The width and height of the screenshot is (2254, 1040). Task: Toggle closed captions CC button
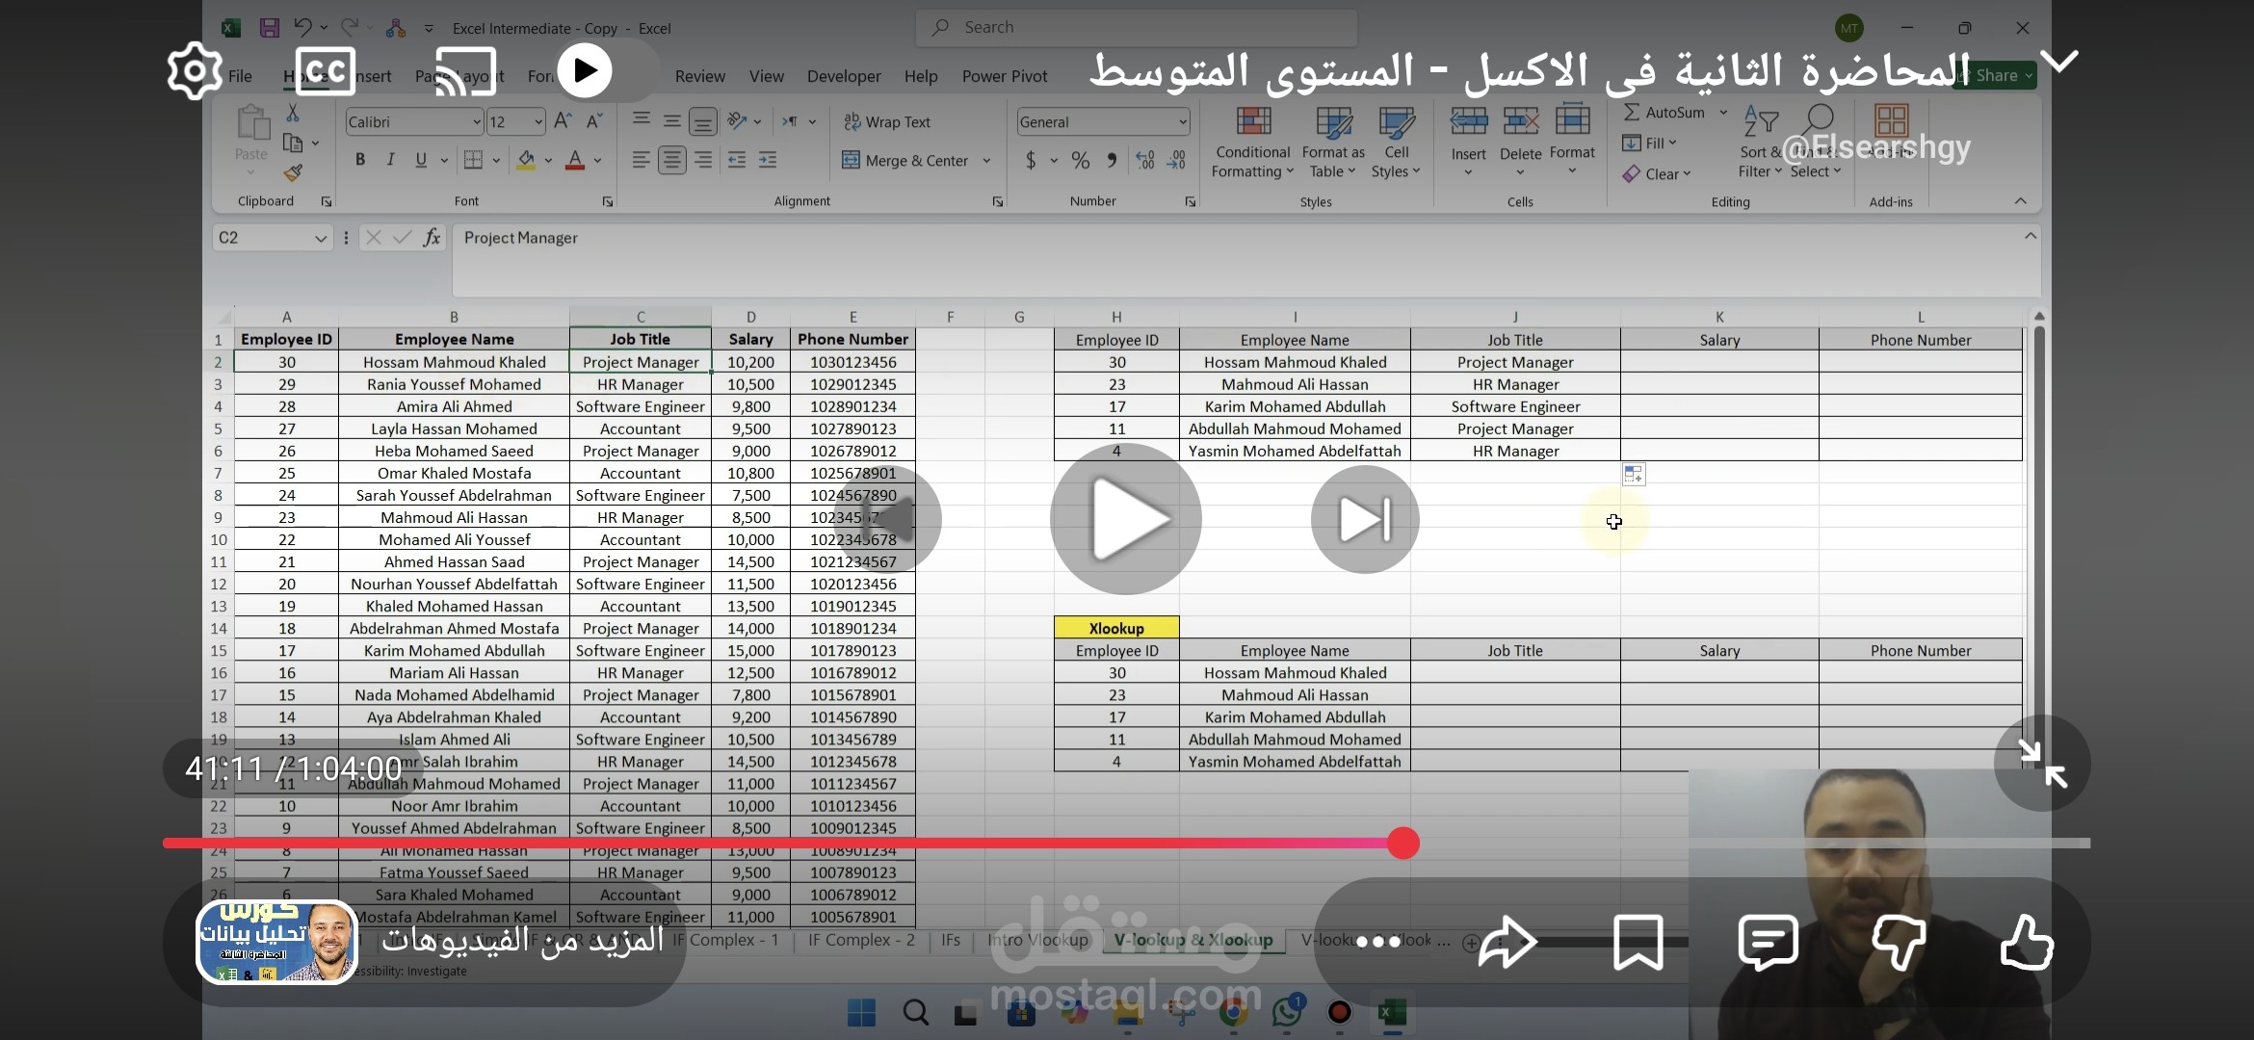click(325, 70)
